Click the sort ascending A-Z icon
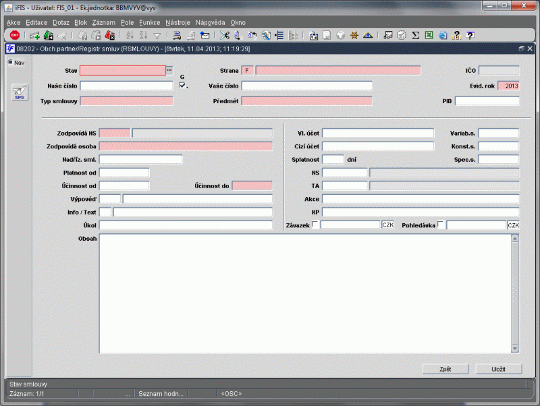 [130, 35]
